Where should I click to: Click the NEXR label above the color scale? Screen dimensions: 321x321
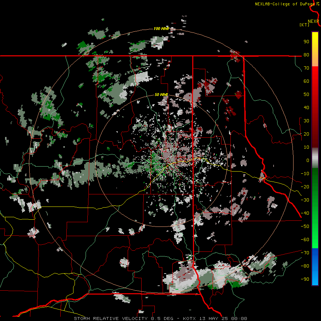tap(314, 21)
